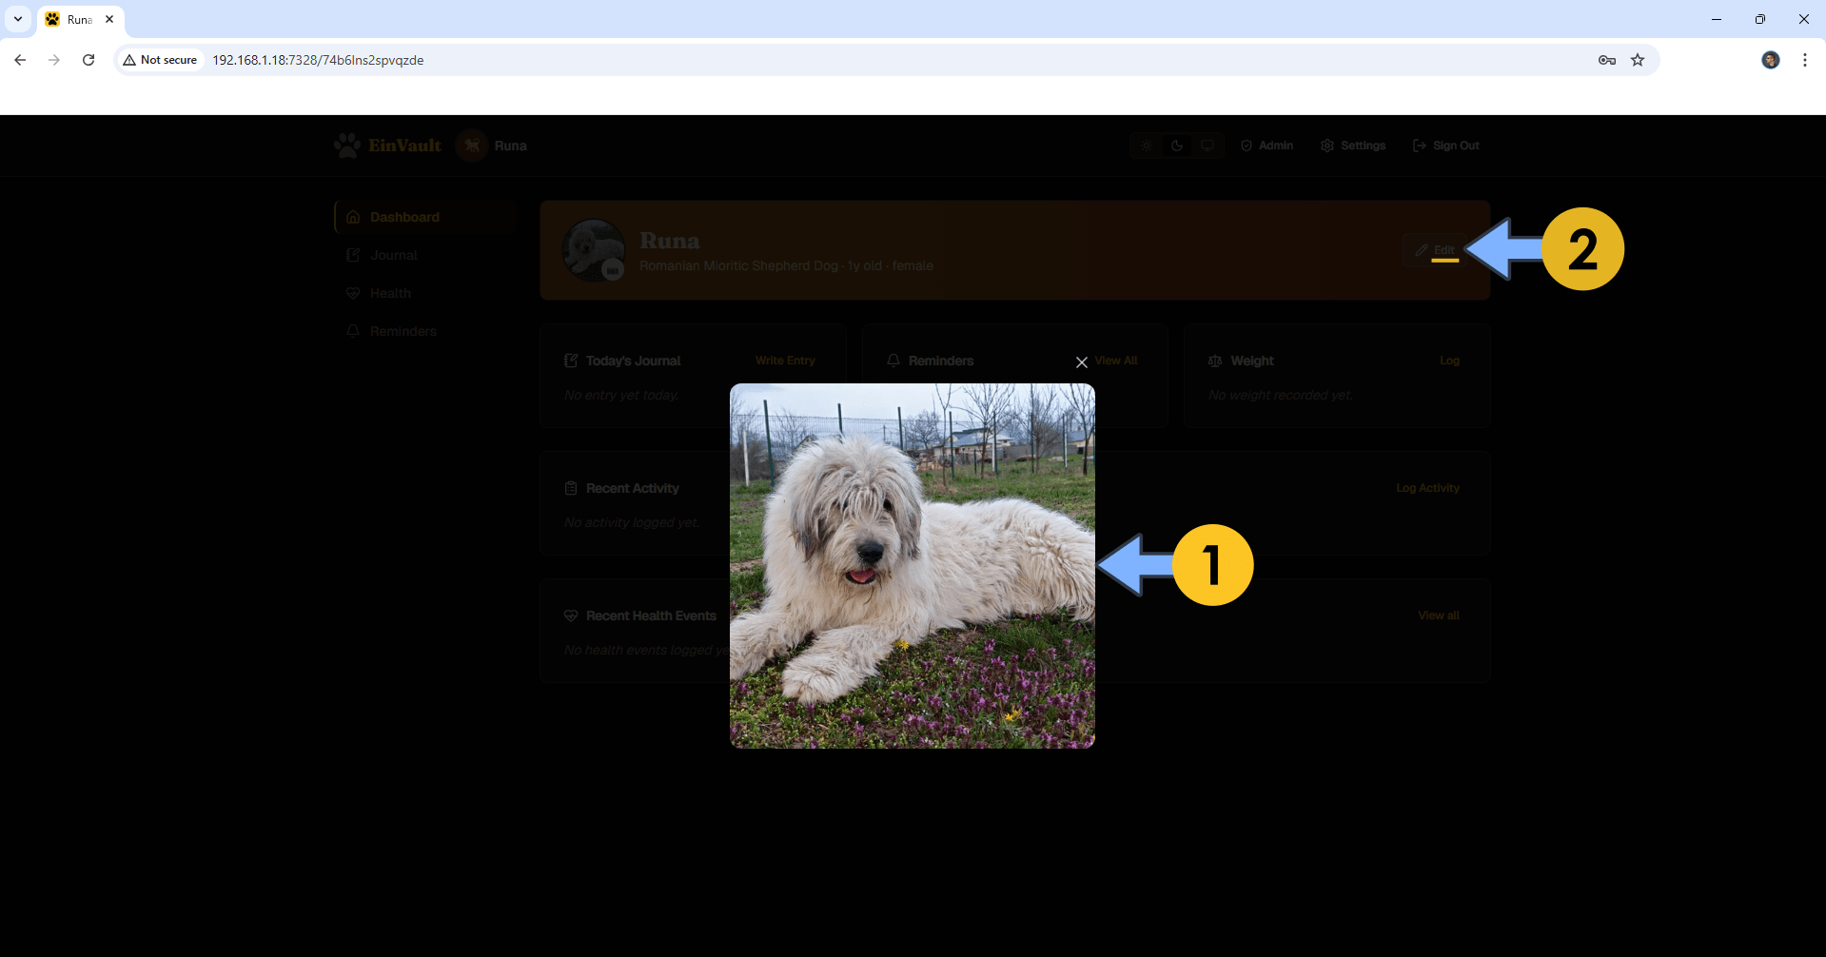
Task: Close the enlarged dog photo overlay
Action: pos(1081,362)
